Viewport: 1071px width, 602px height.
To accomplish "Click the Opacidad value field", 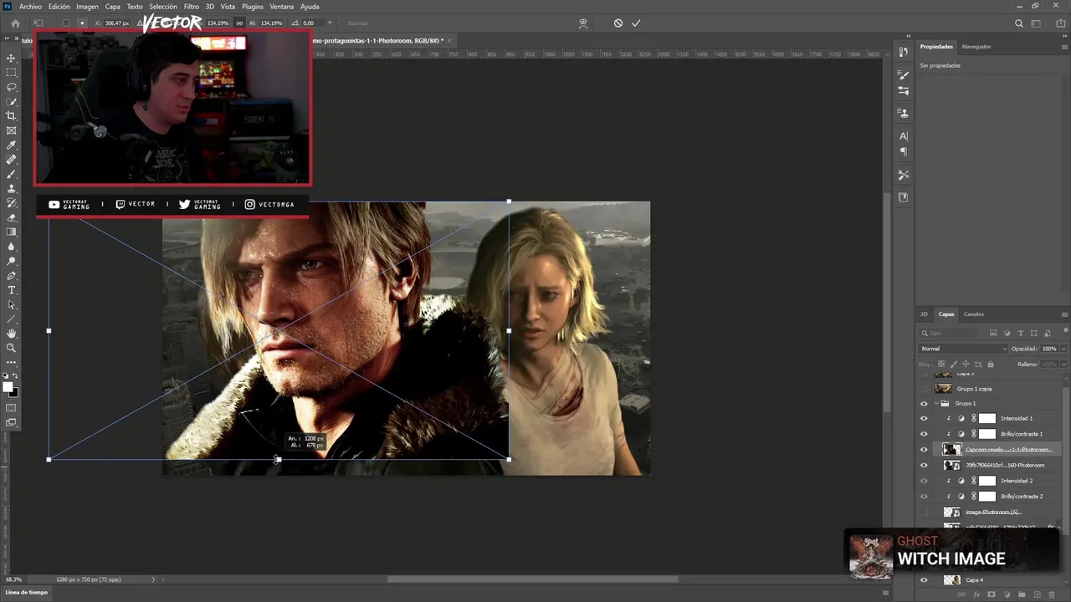I will 1049,349.
